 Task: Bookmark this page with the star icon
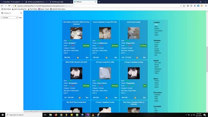184,6
